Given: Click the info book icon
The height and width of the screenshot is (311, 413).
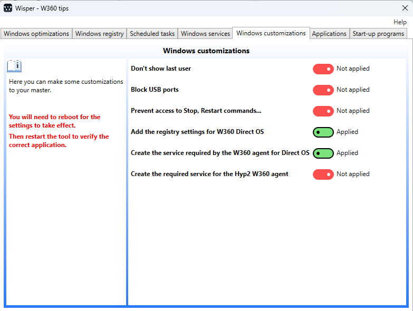Looking at the screenshot, I should 14,66.
